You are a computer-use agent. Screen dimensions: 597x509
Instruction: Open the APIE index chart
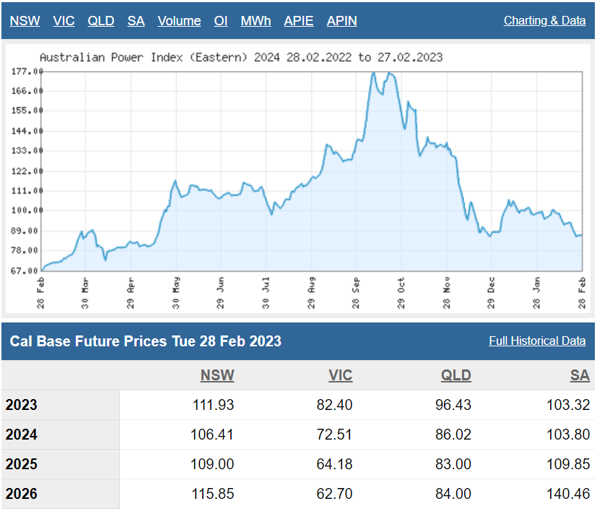299,21
